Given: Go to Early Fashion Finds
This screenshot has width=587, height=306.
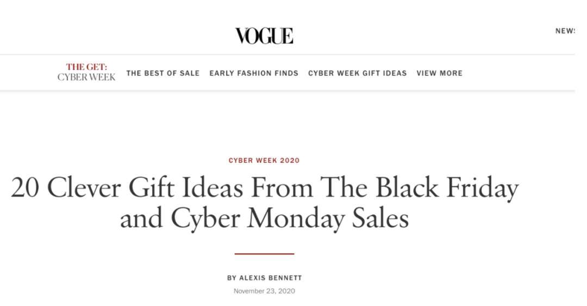Looking at the screenshot, I should [254, 73].
